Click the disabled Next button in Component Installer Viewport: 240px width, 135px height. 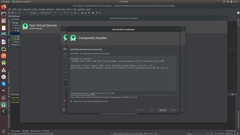[x=152, y=110]
